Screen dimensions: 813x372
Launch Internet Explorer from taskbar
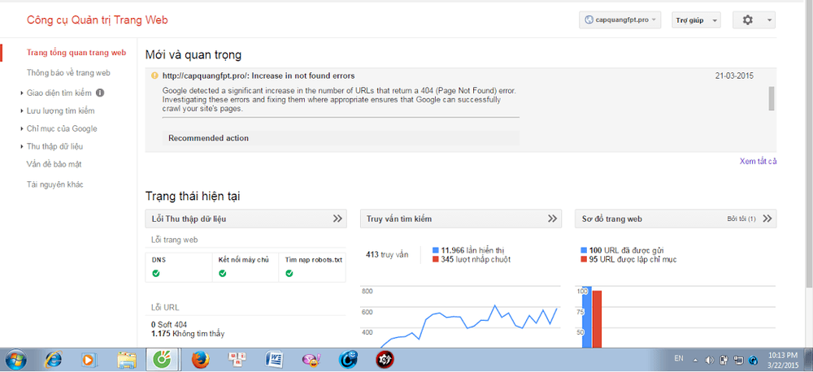point(53,359)
